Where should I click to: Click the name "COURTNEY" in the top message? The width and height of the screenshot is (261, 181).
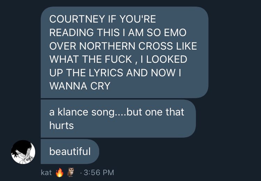[x=77, y=19]
